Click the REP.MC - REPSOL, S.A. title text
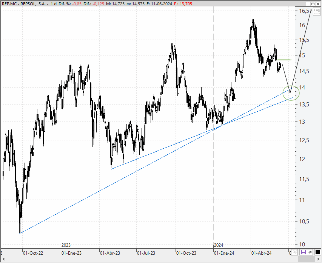This screenshot has width=322, height=263. click(24, 4)
